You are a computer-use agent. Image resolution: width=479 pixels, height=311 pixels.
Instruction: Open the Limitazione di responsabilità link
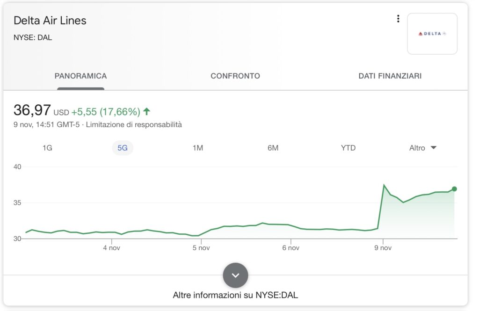[134, 125]
